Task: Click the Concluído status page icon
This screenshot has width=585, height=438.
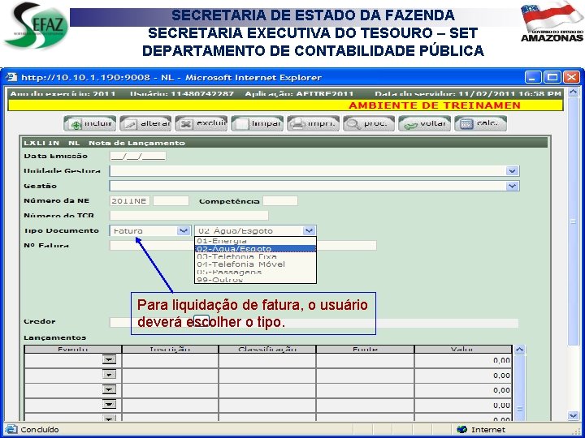Action: click(11, 429)
